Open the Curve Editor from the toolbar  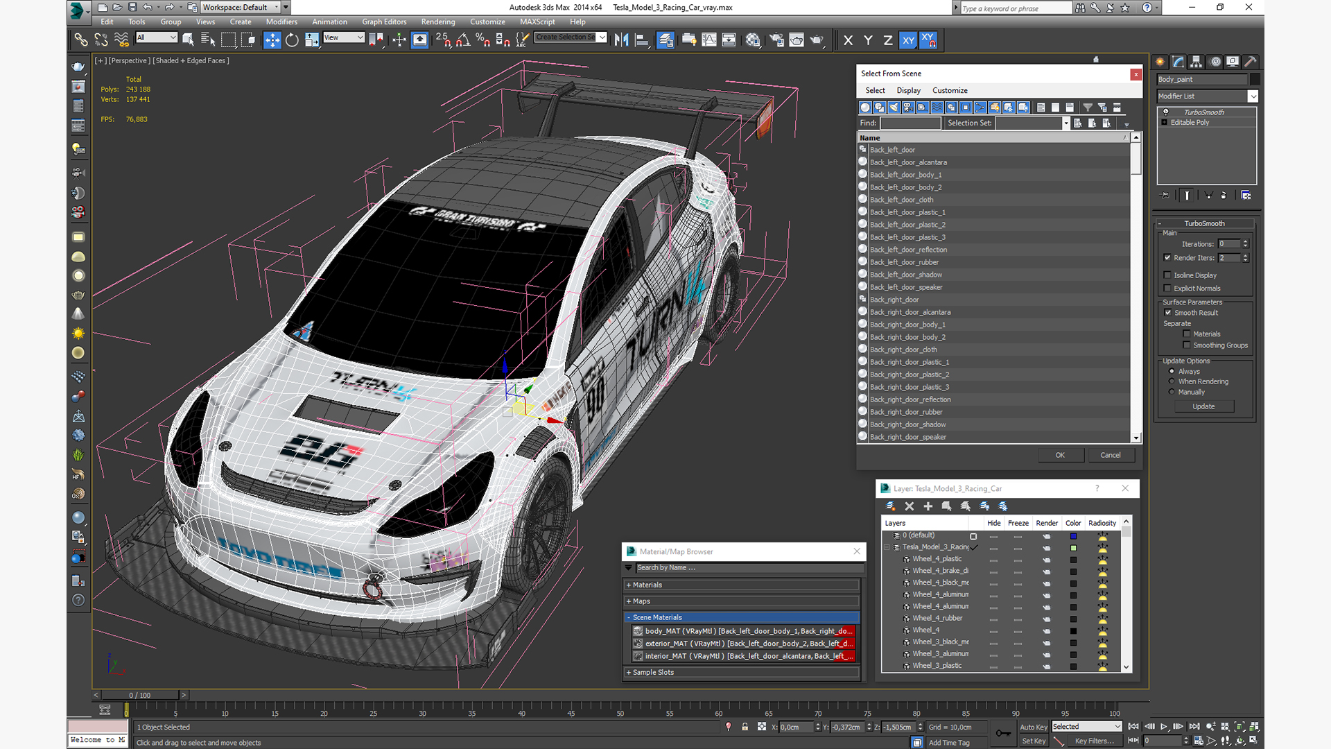pos(709,40)
